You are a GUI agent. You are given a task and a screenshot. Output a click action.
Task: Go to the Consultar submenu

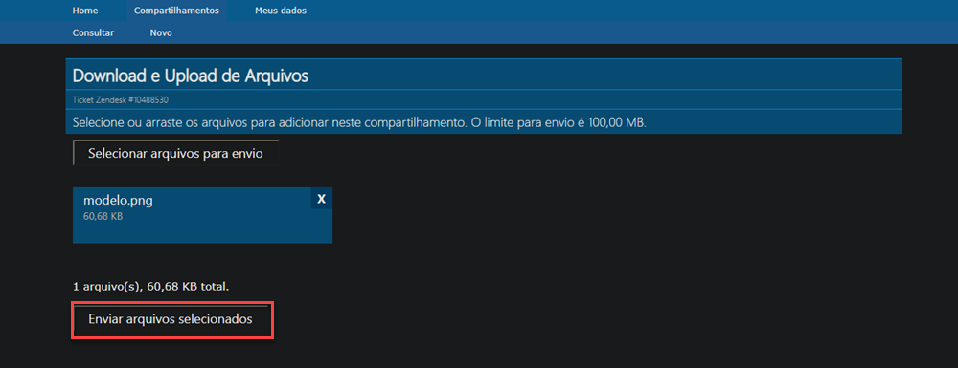click(x=93, y=32)
